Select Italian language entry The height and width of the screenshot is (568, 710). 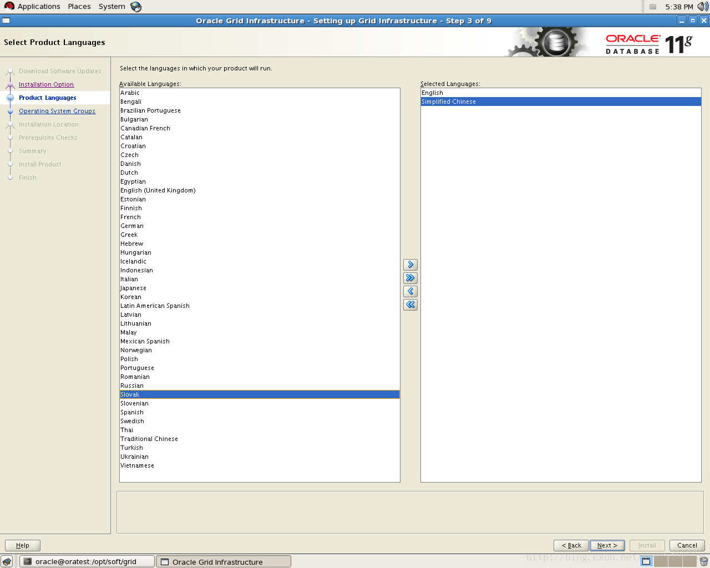coord(260,279)
